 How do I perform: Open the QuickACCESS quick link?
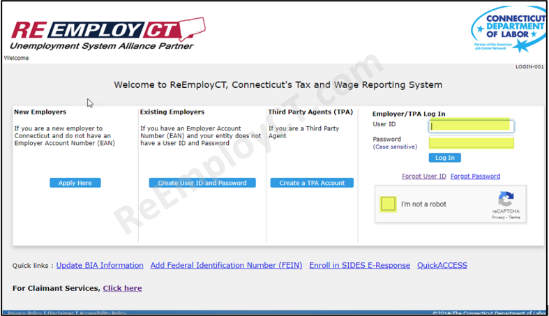pyautogui.click(x=442, y=265)
